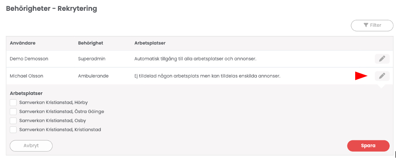Enable the Samverkan Kristianstad, Osby checkbox
This screenshot has width=397, height=159.
coord(13,121)
